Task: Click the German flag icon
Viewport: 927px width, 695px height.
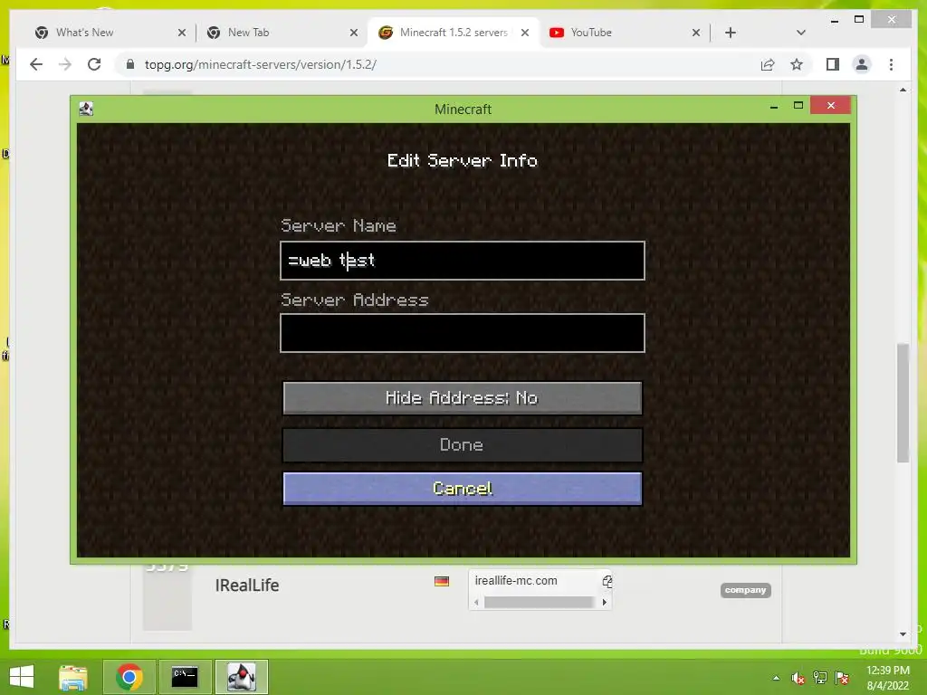Action: [442, 582]
